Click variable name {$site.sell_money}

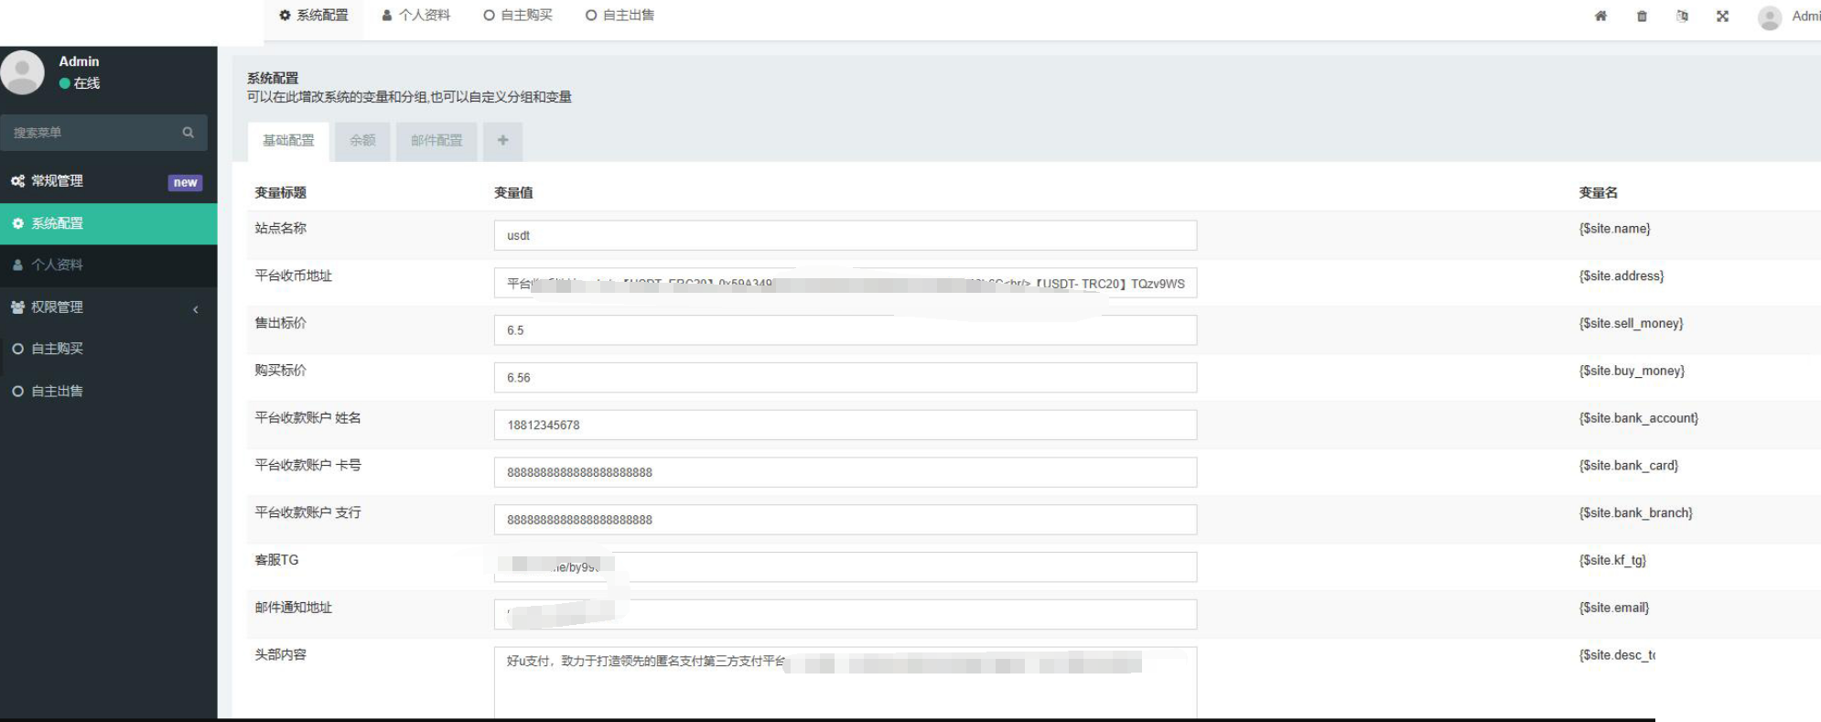coord(1631,324)
